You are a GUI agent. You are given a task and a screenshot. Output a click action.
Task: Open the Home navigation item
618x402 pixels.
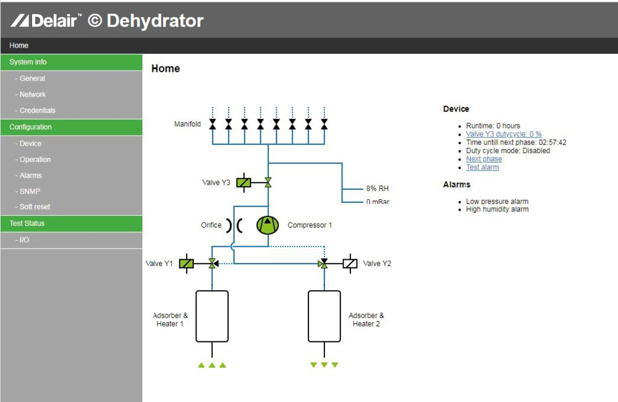(x=19, y=45)
